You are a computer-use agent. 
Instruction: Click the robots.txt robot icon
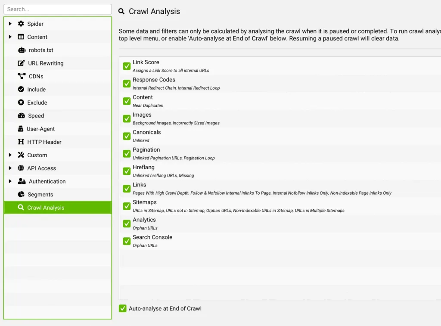(22, 50)
